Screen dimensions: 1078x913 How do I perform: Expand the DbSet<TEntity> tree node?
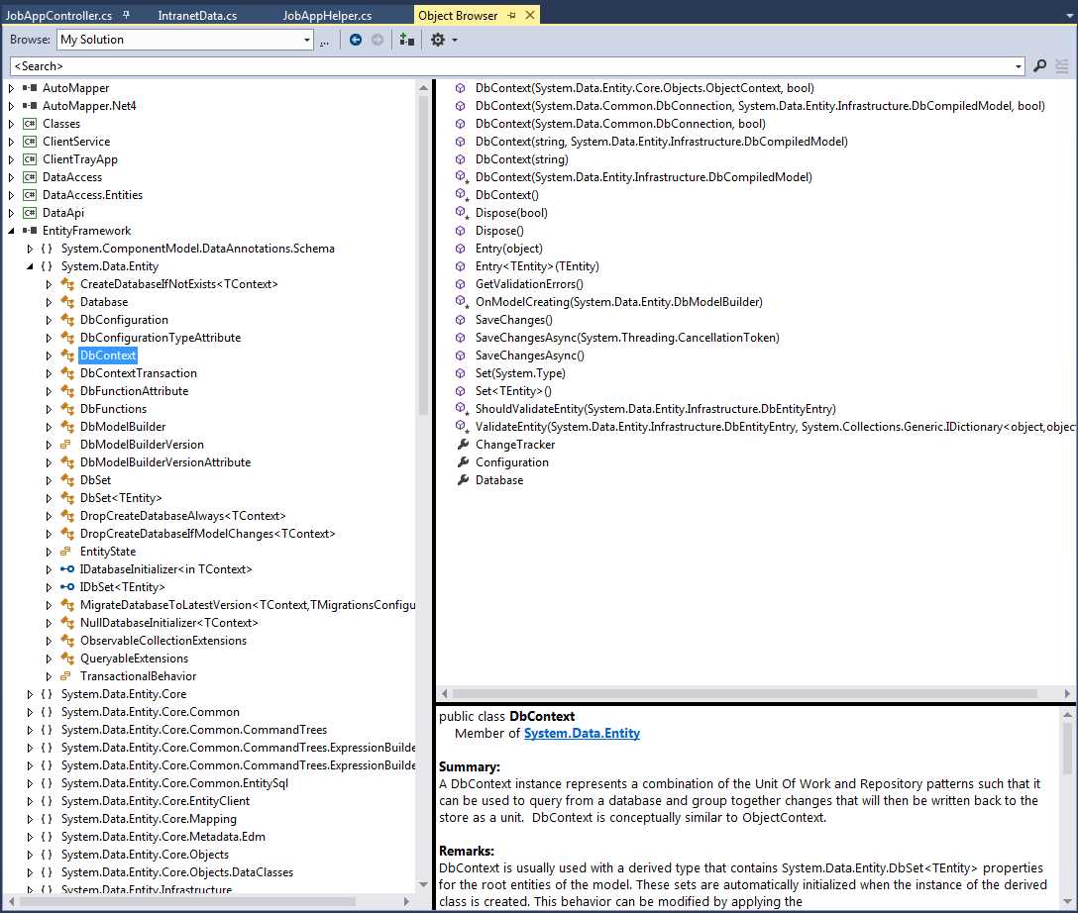[x=48, y=498]
